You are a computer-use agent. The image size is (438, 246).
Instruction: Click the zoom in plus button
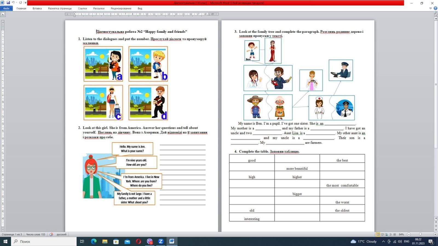(435, 235)
